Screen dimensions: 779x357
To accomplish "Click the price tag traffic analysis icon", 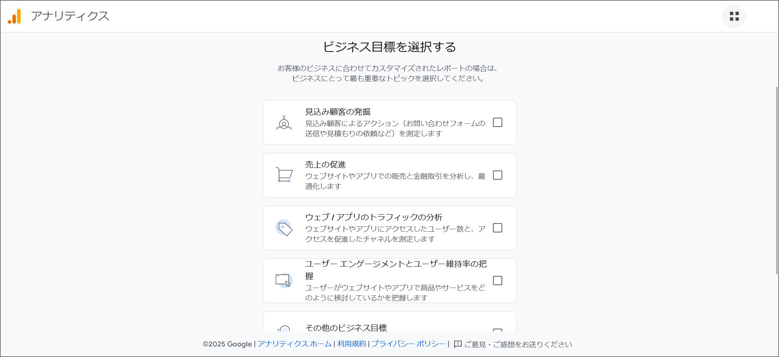I will [284, 228].
